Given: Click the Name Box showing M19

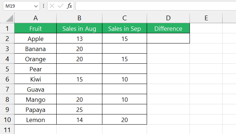Looking at the screenshot, I should tap(21, 6).
